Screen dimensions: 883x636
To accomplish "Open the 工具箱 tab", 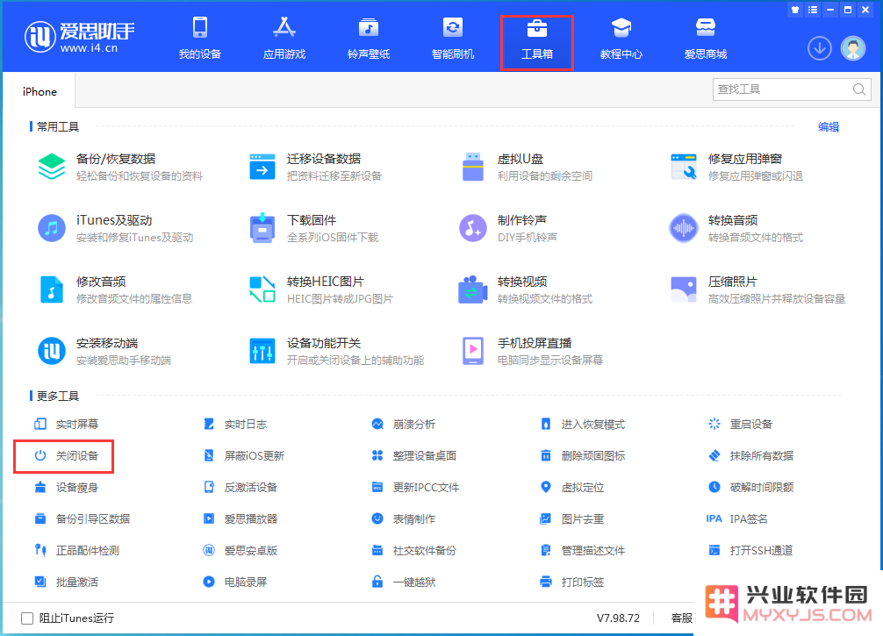I will 536,43.
